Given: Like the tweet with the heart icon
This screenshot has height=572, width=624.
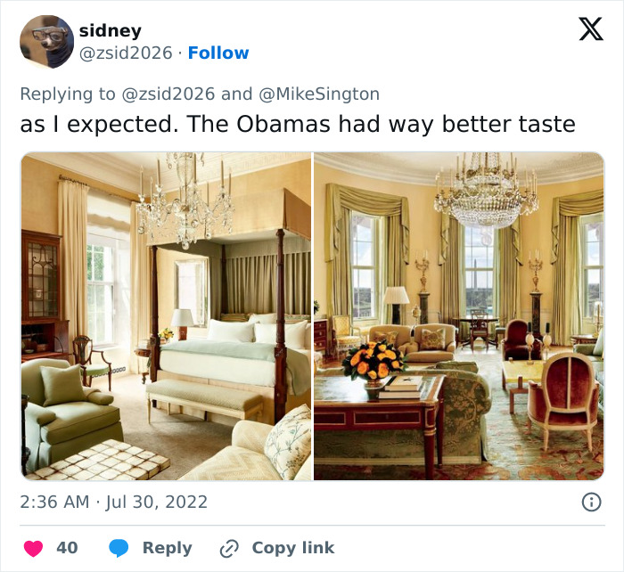Looking at the screenshot, I should pos(33,548).
